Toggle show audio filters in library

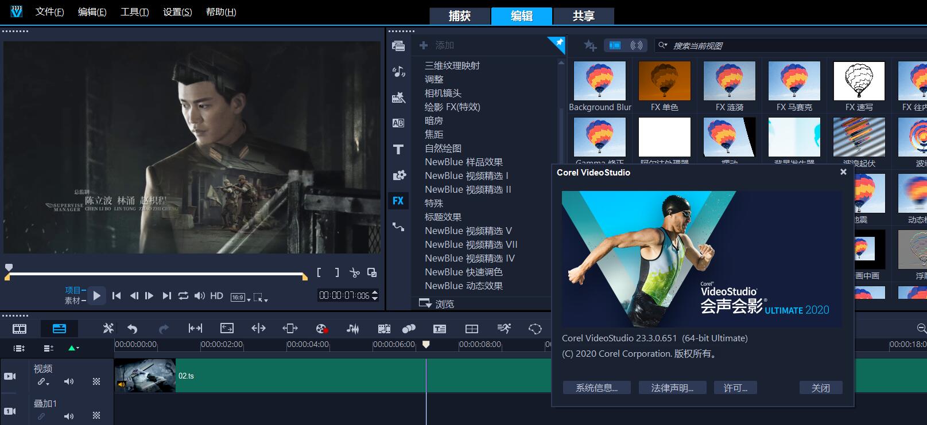[x=637, y=45]
